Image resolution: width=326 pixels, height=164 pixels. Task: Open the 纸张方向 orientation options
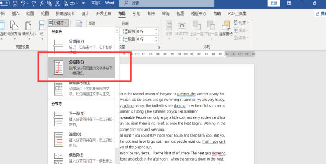14,30
